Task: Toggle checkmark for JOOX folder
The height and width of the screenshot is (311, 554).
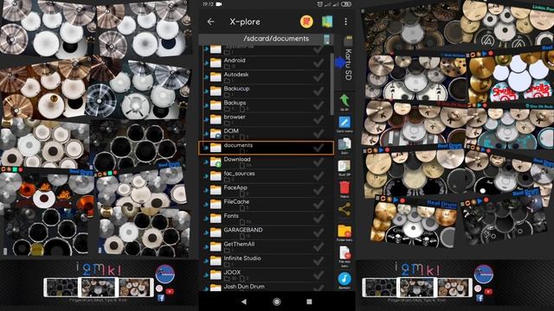Action: pos(319,275)
